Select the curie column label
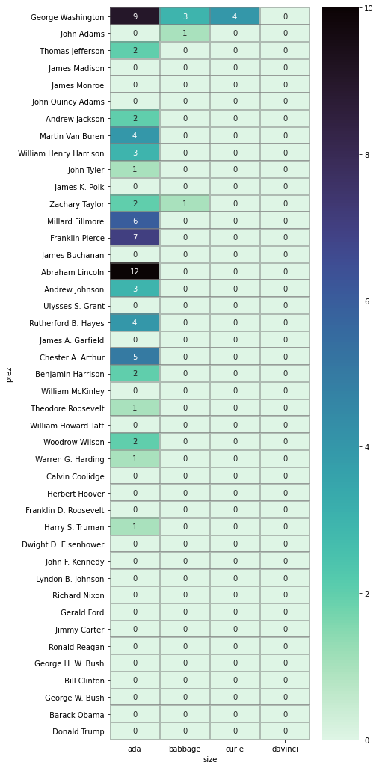 point(235,749)
